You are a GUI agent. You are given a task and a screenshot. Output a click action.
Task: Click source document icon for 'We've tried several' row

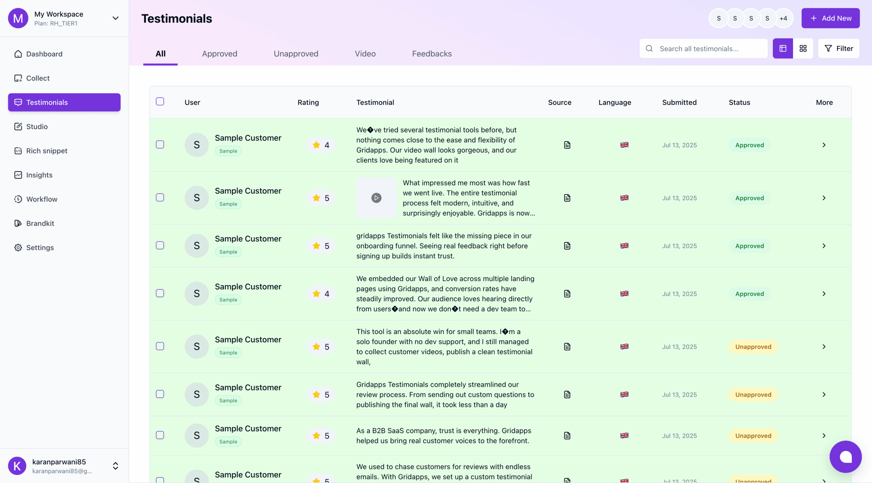567,145
